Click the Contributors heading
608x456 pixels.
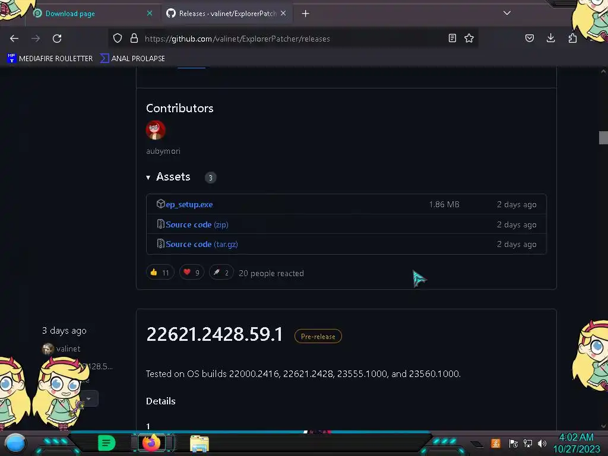tap(179, 108)
